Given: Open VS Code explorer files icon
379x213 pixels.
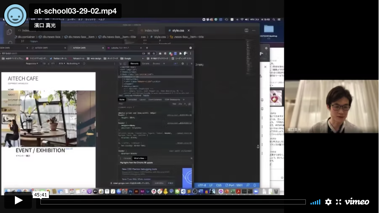Looking at the screenshot, I should tap(9, 31).
